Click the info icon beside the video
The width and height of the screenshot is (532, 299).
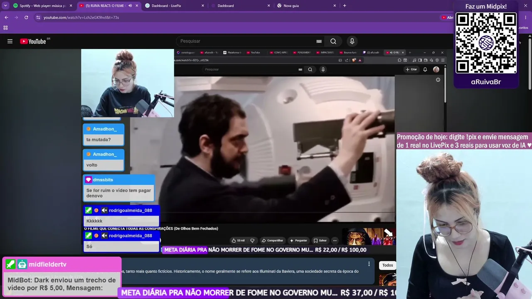438,80
